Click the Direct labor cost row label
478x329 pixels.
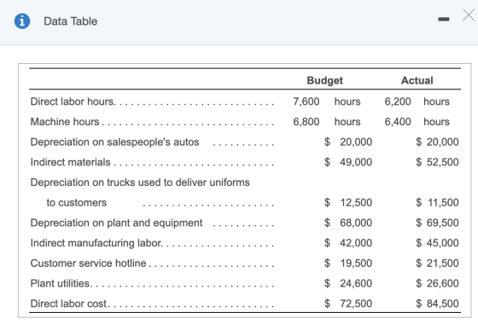69,303
